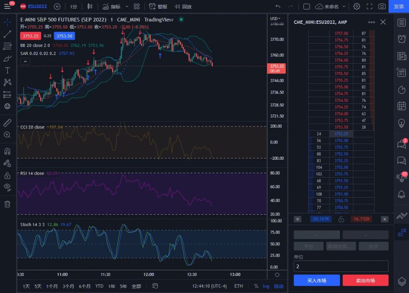Open chart settings gear icon
Screen dimensions: 409x293
tap(357, 6)
